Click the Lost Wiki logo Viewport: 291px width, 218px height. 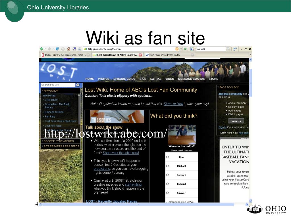[x=59, y=72]
